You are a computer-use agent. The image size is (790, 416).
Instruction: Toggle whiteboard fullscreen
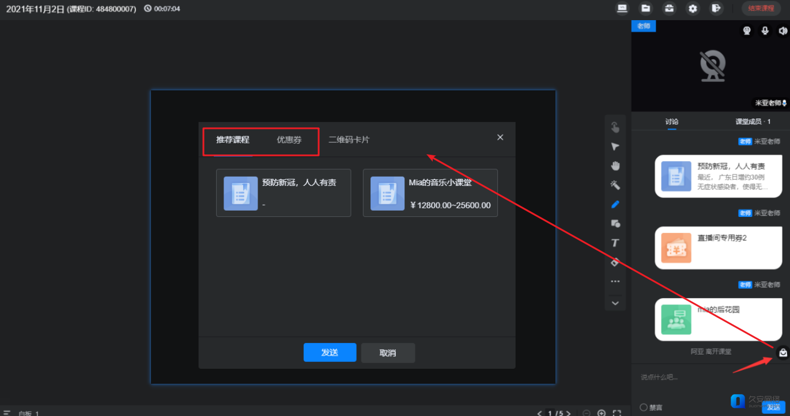617,413
